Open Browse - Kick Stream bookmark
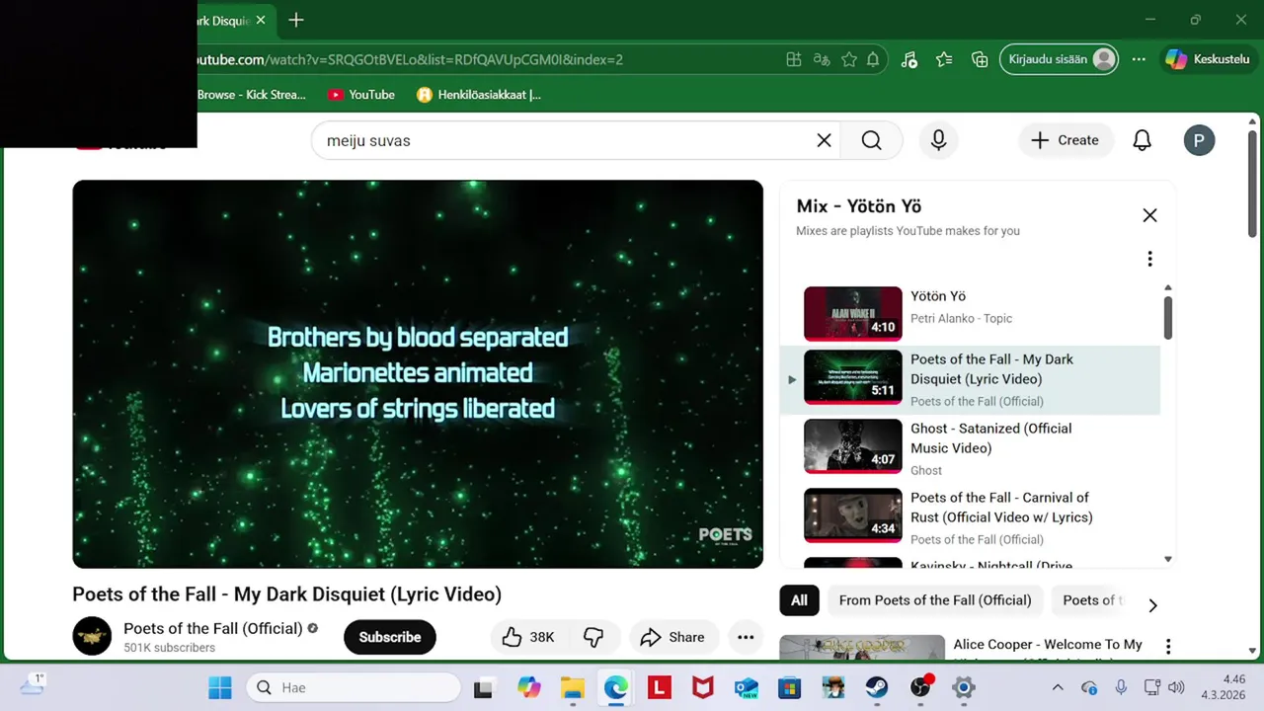 252,95
